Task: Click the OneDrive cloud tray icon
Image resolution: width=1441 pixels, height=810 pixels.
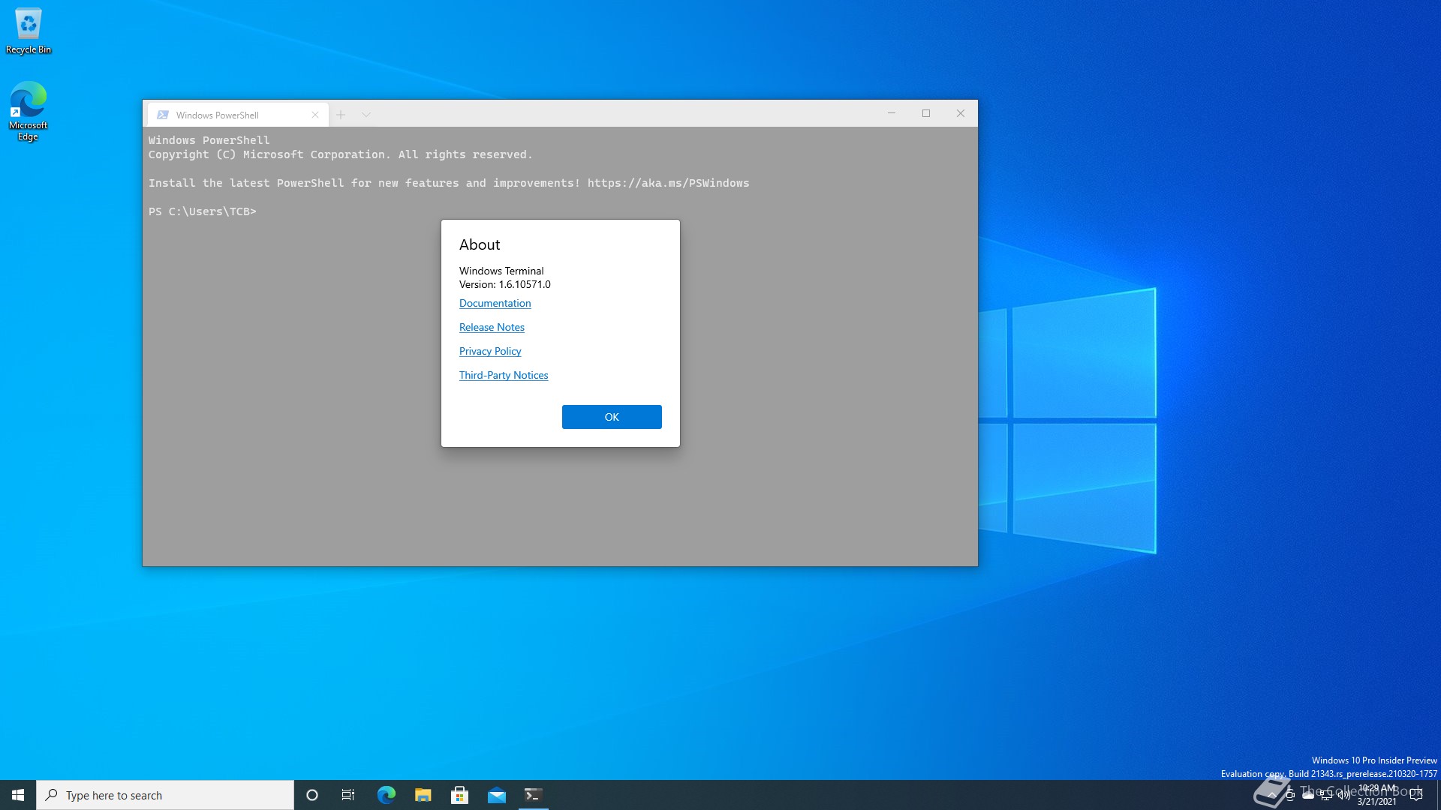Action: [x=1308, y=795]
